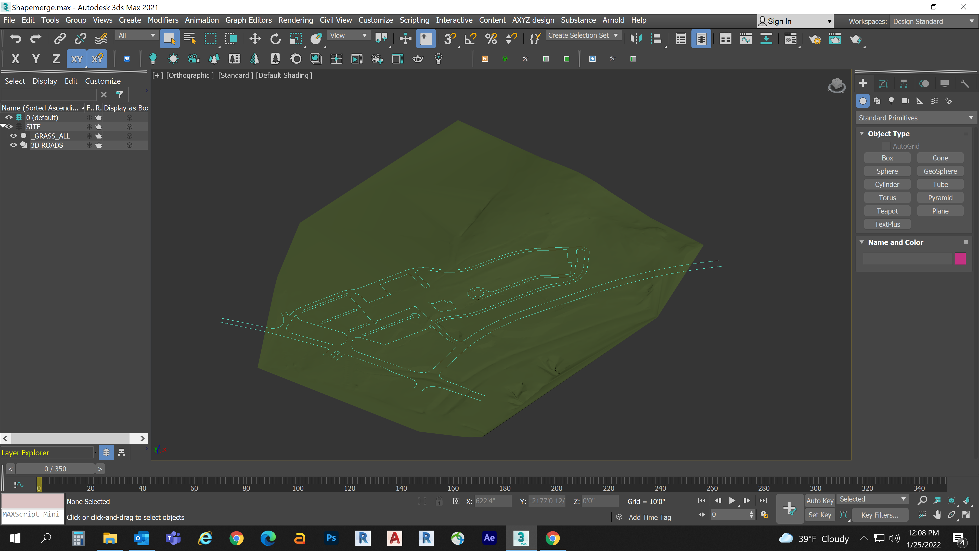Click inside the X coordinate input field
Image resolution: width=979 pixels, height=551 pixels.
point(493,501)
